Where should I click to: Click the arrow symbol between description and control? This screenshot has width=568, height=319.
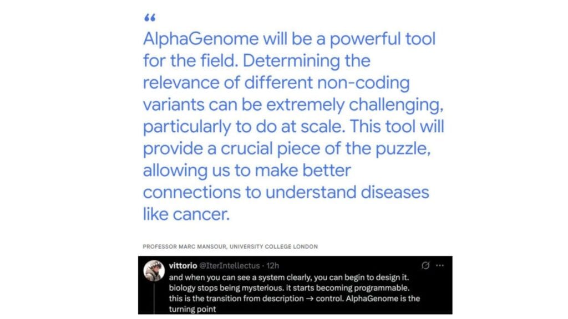tap(310, 299)
